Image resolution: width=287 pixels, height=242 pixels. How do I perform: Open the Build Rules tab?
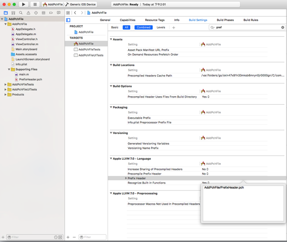251,20
